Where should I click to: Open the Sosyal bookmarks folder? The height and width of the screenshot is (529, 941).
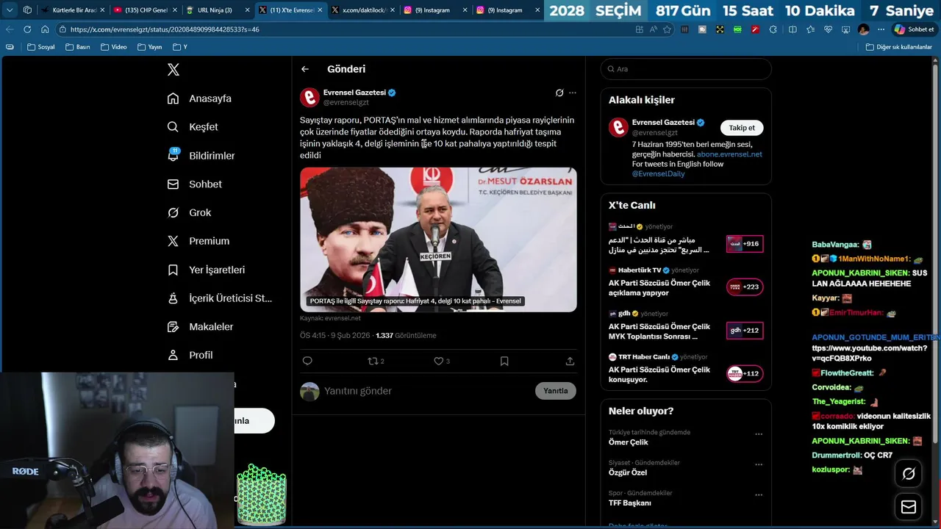click(41, 47)
